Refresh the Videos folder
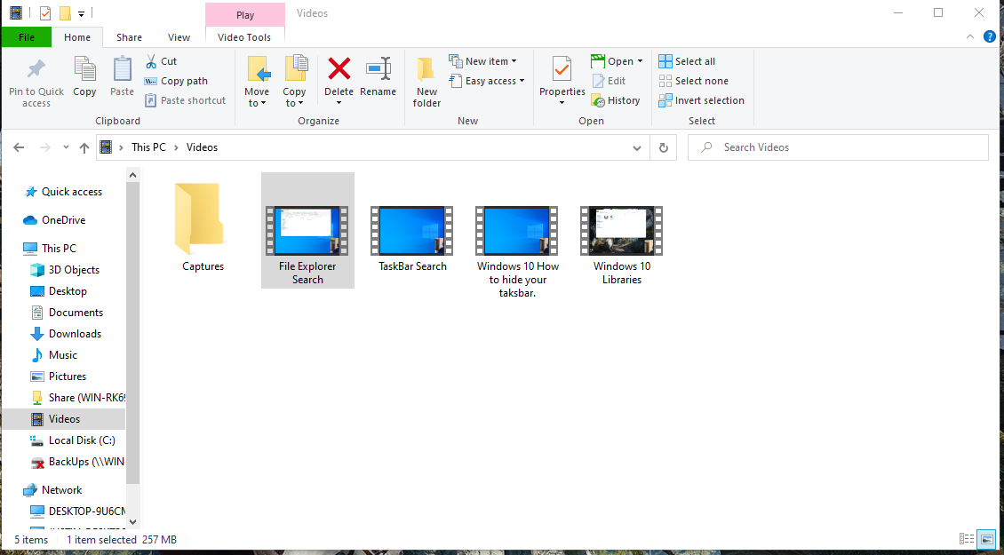 click(664, 148)
